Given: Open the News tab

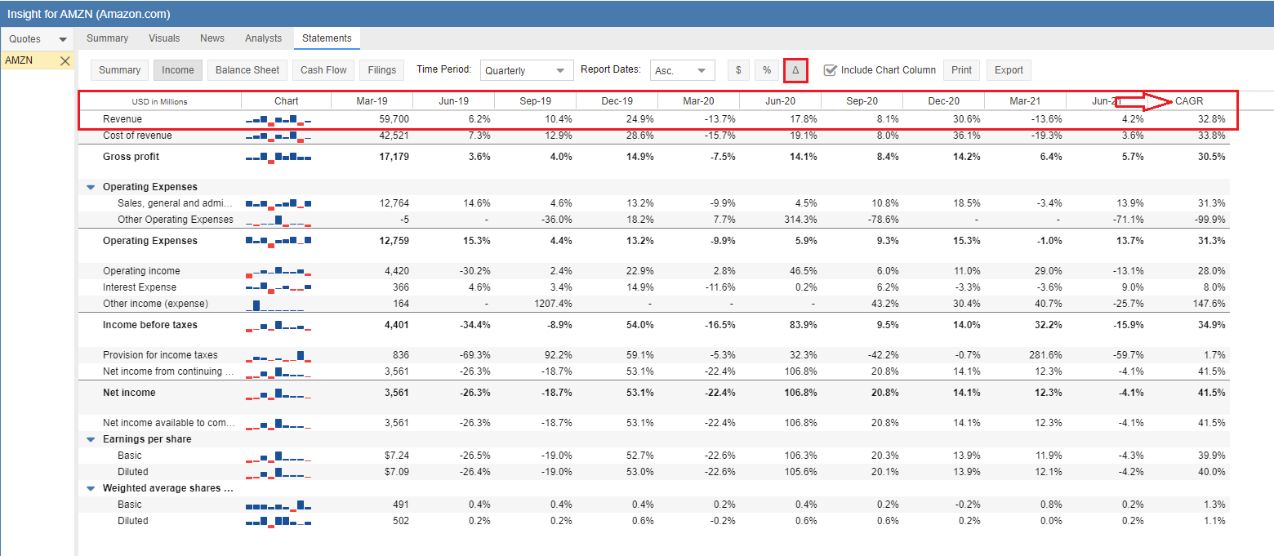Looking at the screenshot, I should click(212, 38).
